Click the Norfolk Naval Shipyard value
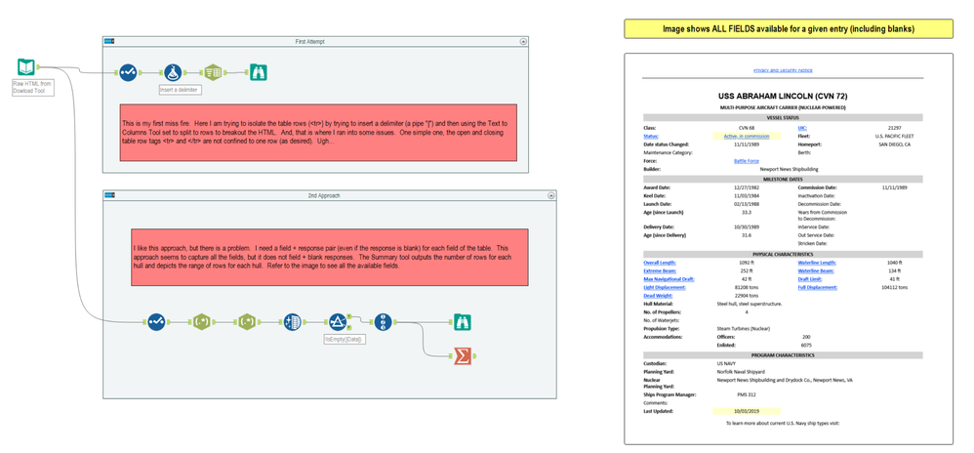974x453 pixels. coord(739,372)
